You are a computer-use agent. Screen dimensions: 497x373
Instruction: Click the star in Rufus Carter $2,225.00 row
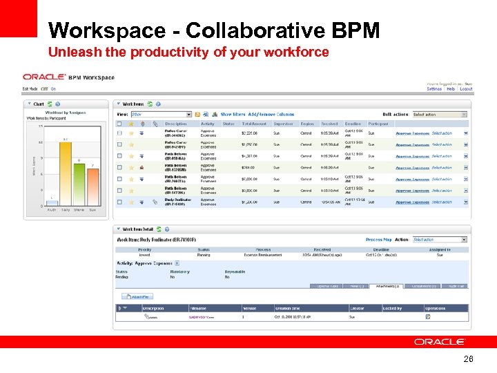point(131,133)
